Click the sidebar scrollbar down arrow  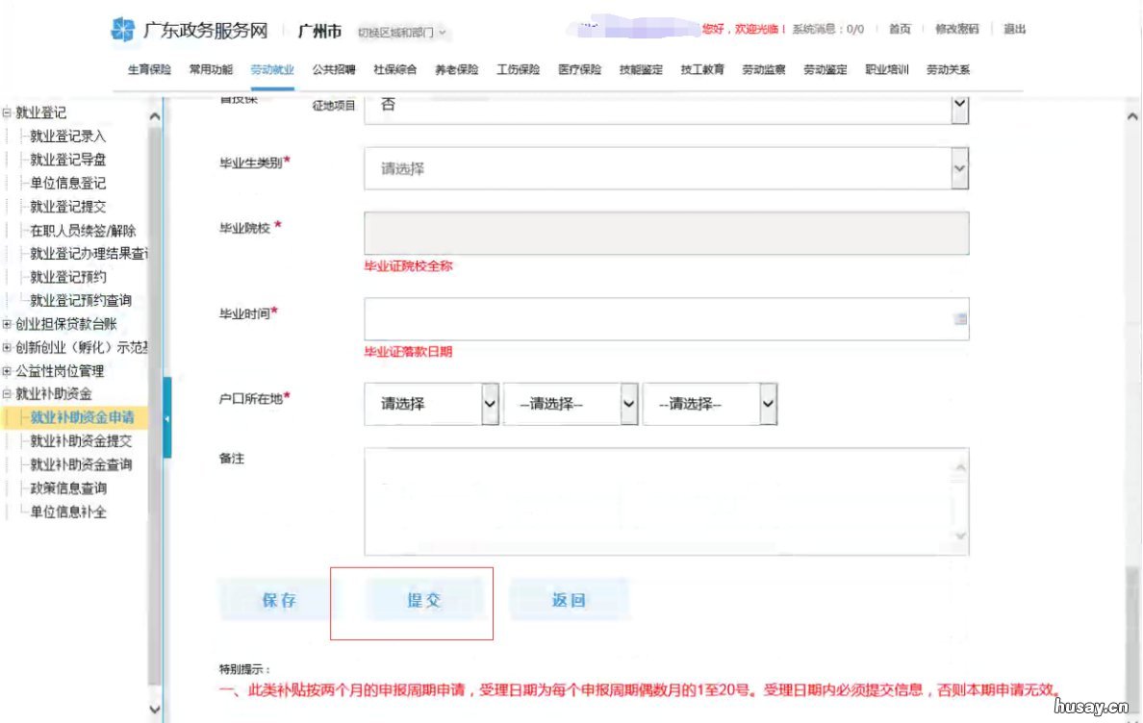coord(154,710)
